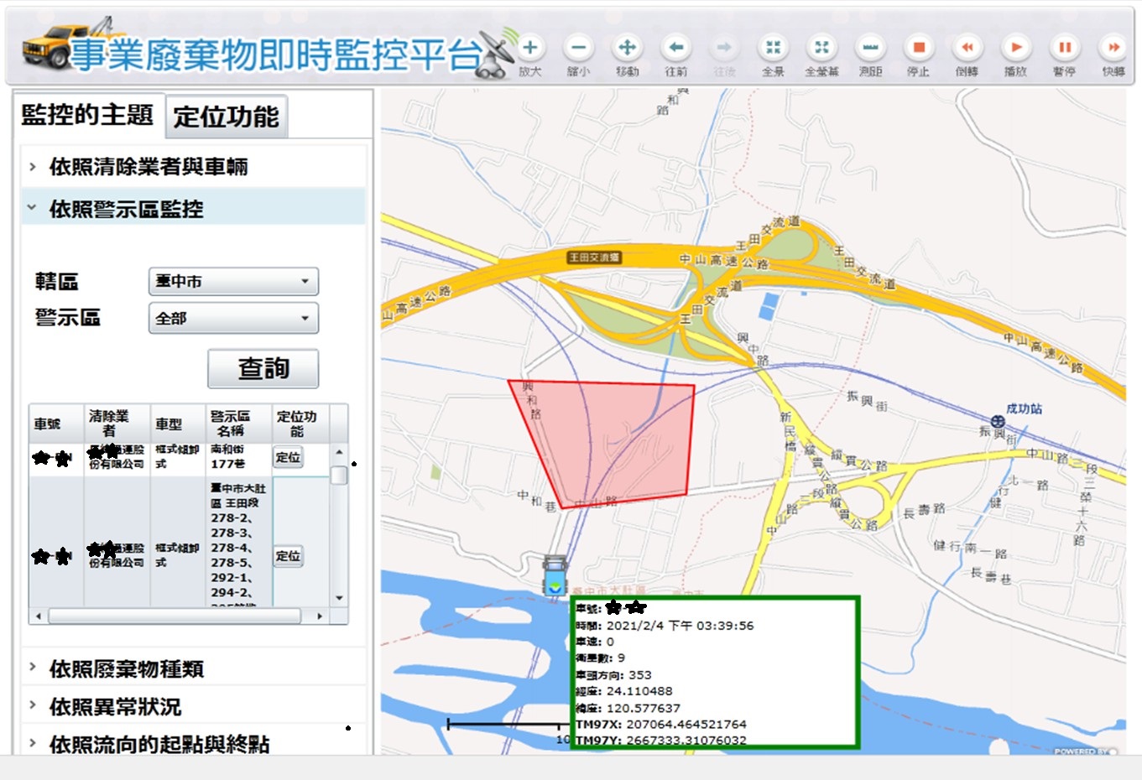1142x780 pixels.
Task: Click 定位 button for 南和街177巷 row
Action: click(x=288, y=457)
